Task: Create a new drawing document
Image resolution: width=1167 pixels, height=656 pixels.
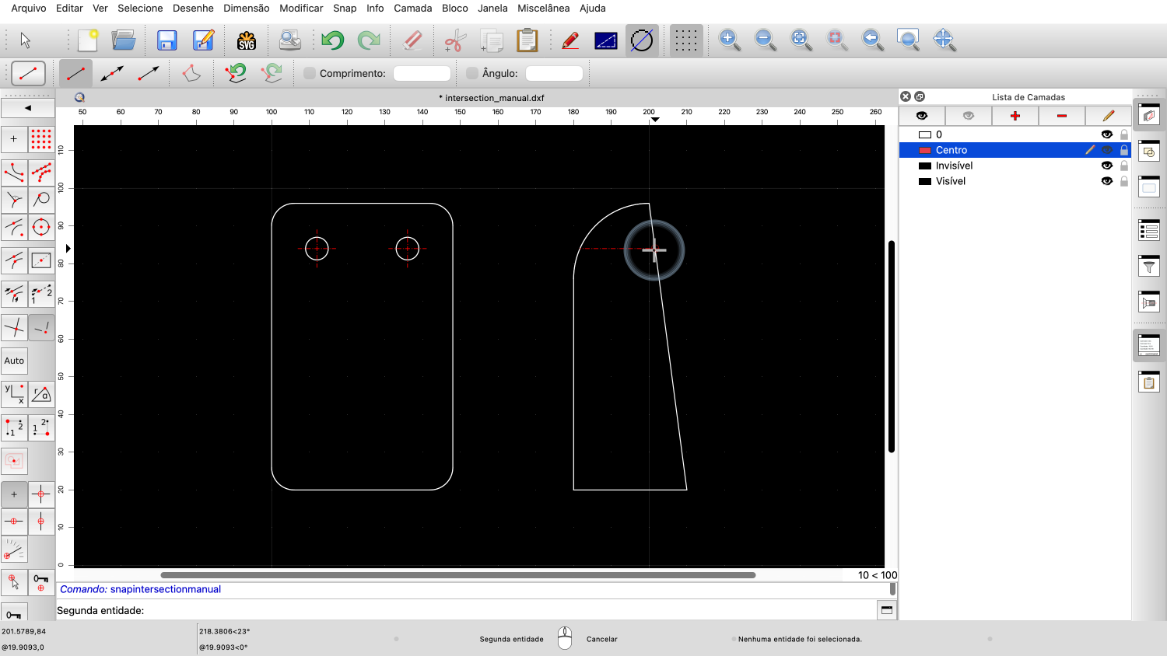Action: click(87, 40)
